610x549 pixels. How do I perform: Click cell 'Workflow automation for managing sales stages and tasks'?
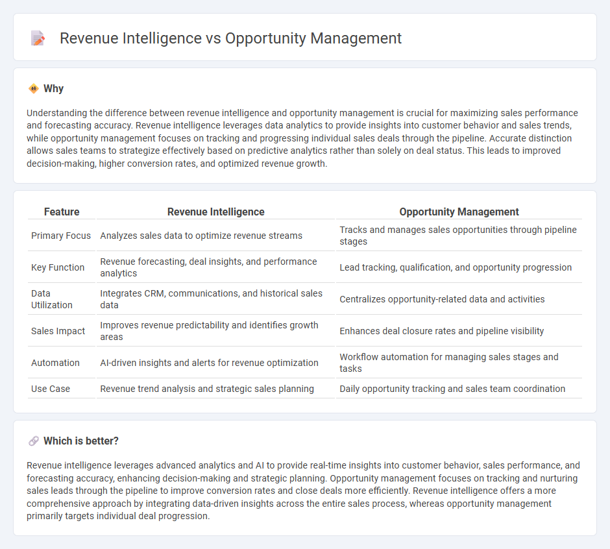(x=459, y=363)
